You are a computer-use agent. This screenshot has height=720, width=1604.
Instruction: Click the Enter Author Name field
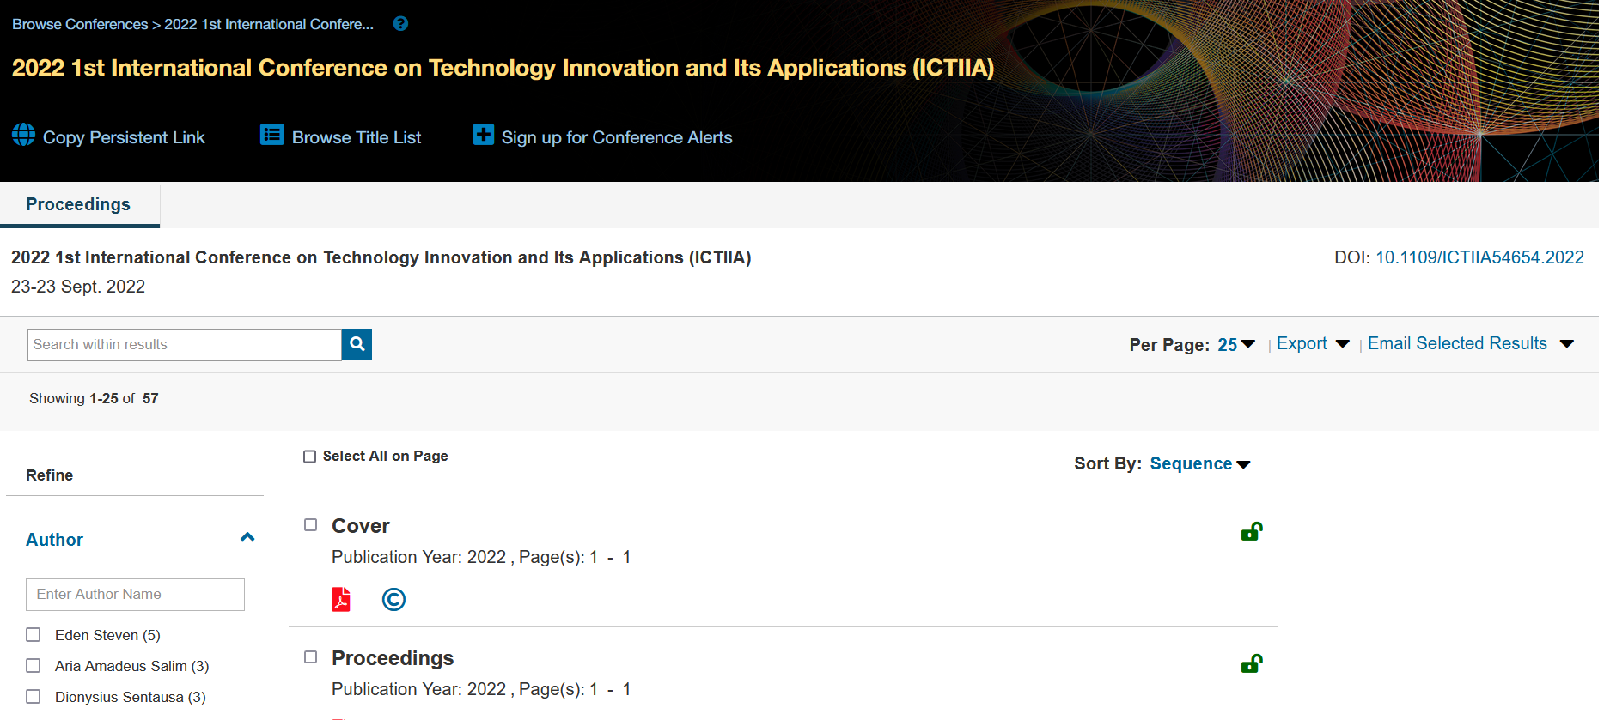(135, 595)
